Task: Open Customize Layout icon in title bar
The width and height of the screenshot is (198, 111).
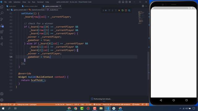Action: [130, 2]
